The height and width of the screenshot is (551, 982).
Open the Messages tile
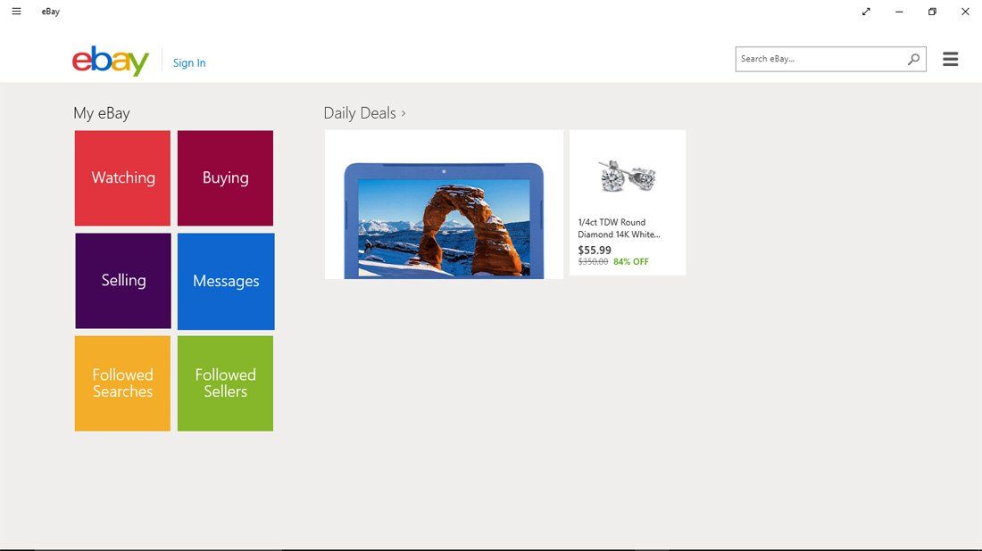pyautogui.click(x=225, y=280)
